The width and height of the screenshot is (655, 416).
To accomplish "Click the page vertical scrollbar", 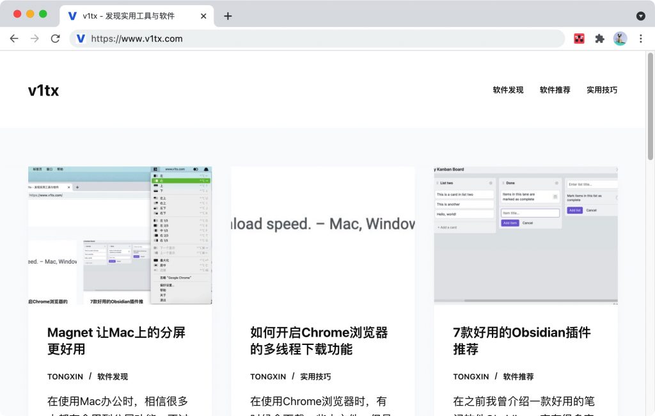I will 651,106.
